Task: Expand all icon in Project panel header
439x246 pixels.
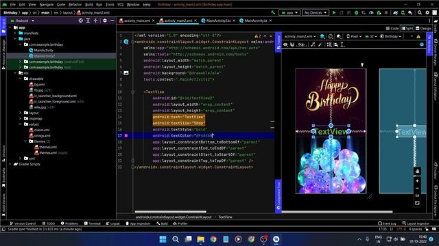Action: pos(88,20)
